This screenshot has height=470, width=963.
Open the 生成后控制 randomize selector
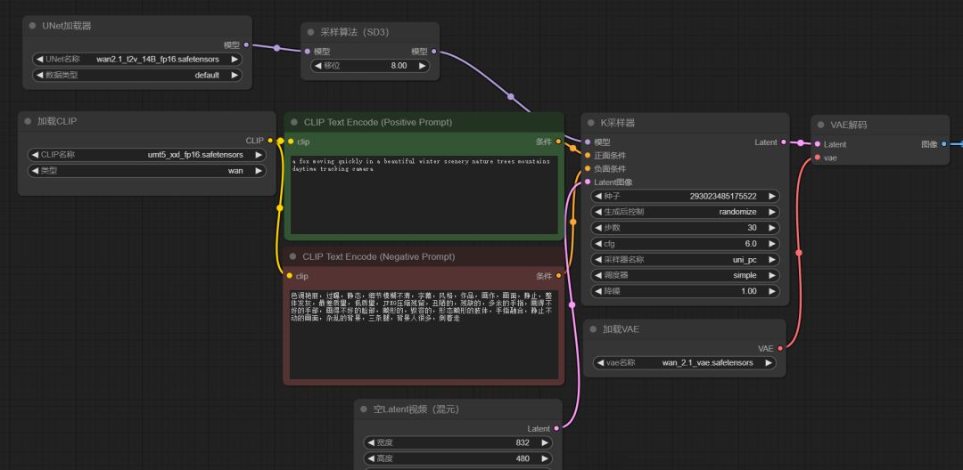coord(684,212)
